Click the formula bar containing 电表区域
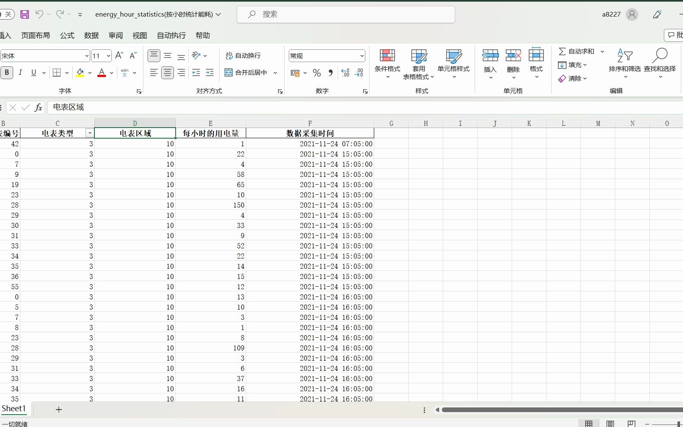This screenshot has width=683, height=427. click(365, 107)
